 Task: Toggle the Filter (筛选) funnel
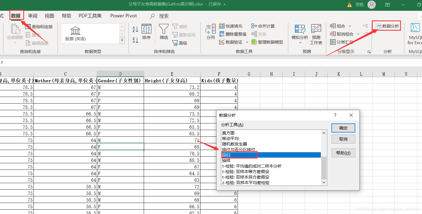(x=164, y=32)
